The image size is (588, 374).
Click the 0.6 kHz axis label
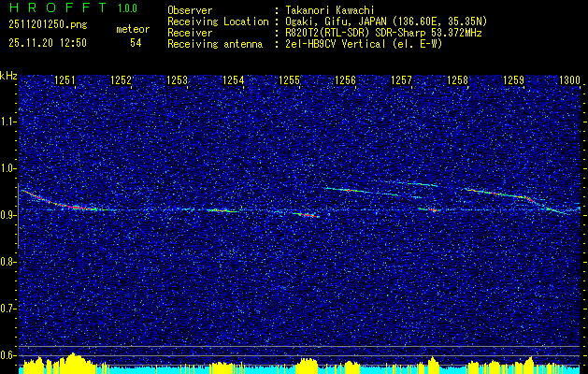click(8, 355)
